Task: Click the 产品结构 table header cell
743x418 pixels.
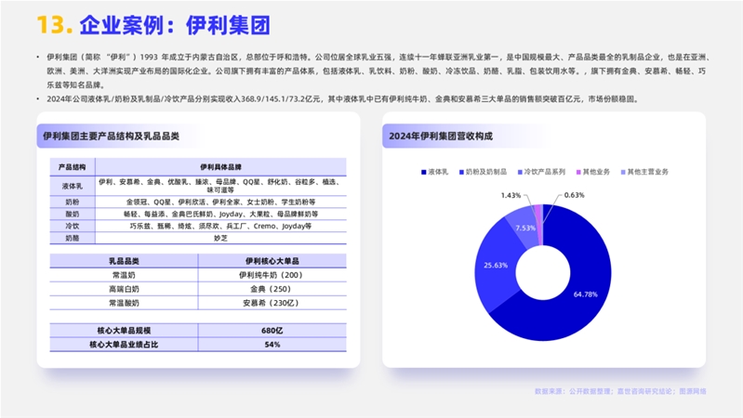Action: pos(73,167)
